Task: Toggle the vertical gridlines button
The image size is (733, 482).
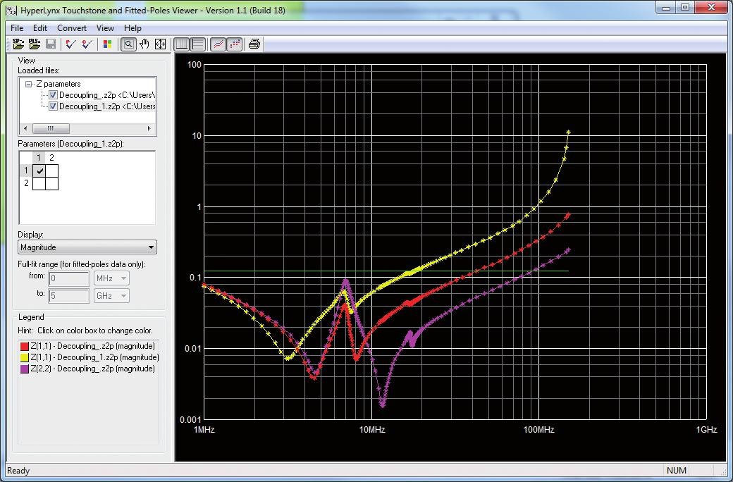Action: click(182, 44)
